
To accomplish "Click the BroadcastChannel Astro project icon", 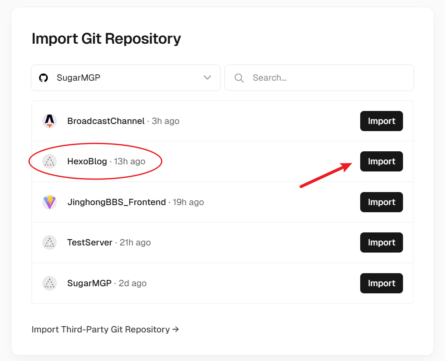I will click(50, 121).
